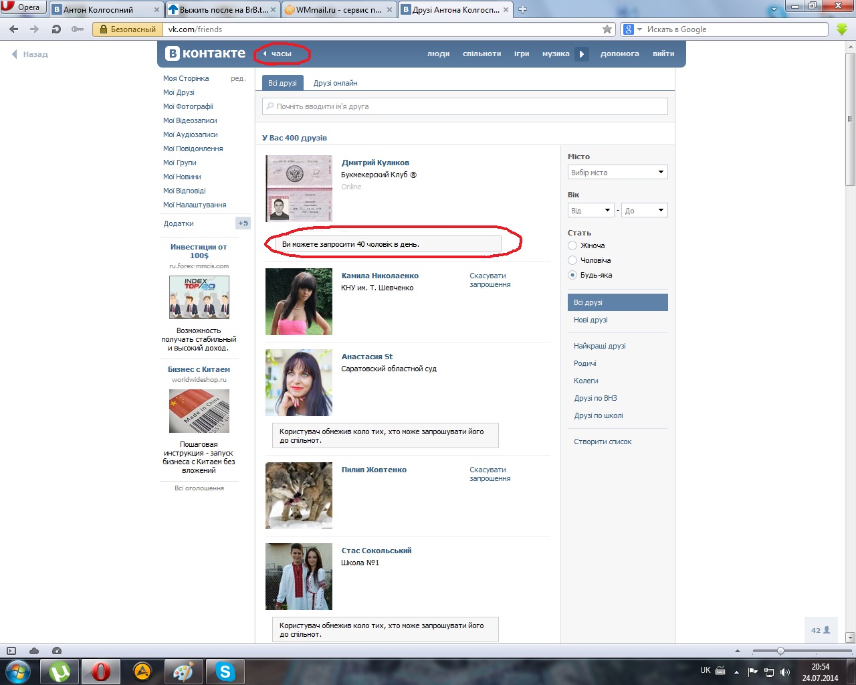
Task: Cancel the invitation for Пилип Жовтенко
Action: point(490,474)
